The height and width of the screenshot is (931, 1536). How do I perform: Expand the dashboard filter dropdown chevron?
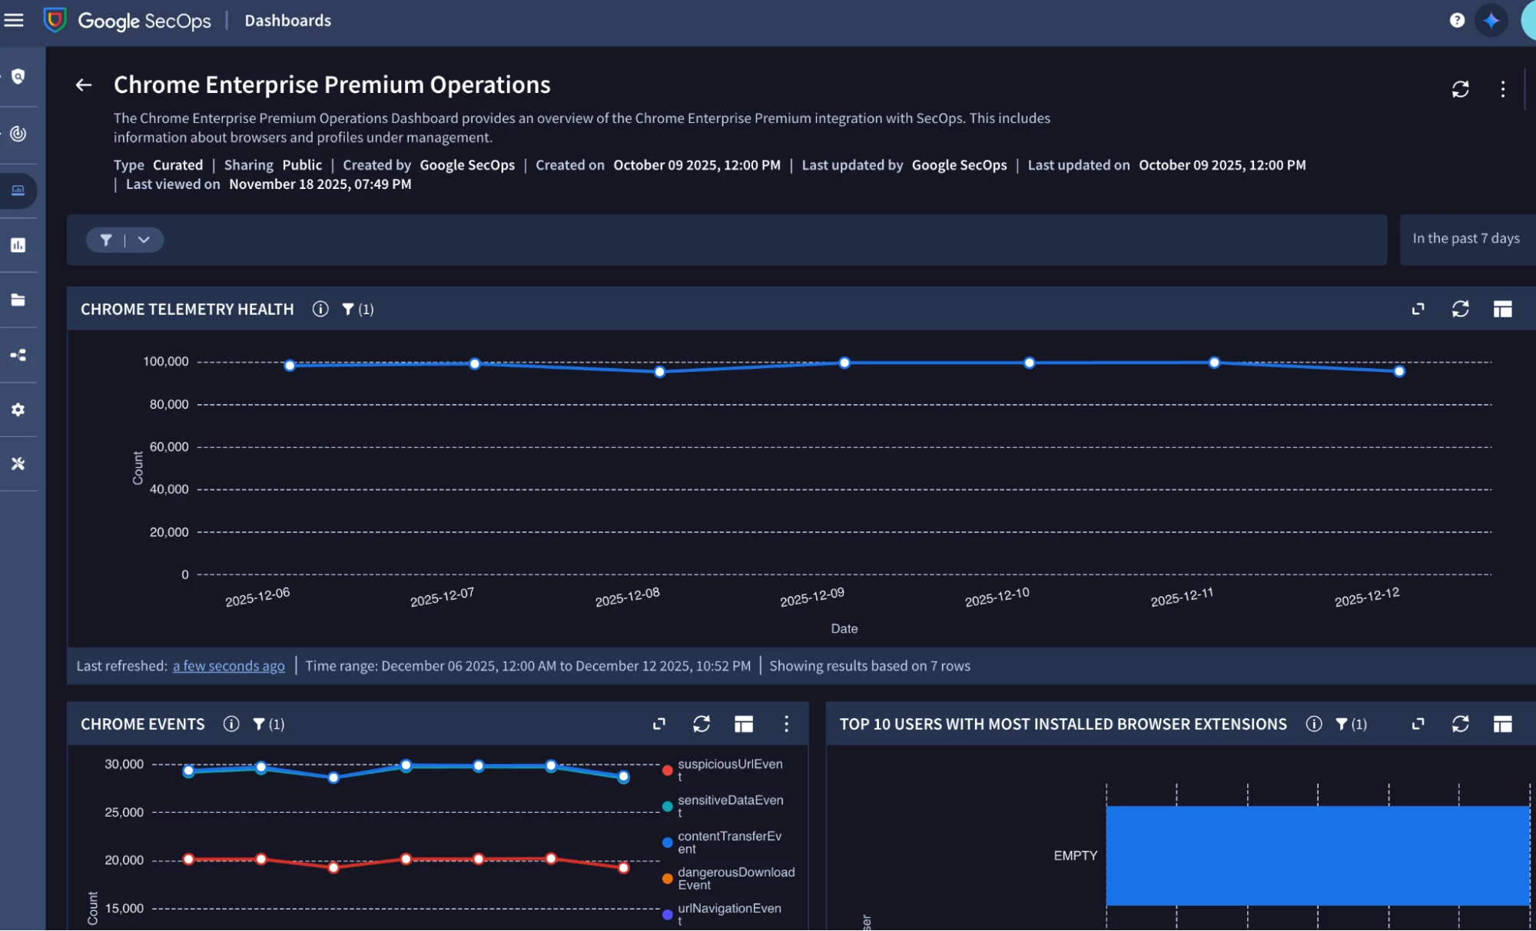point(144,240)
